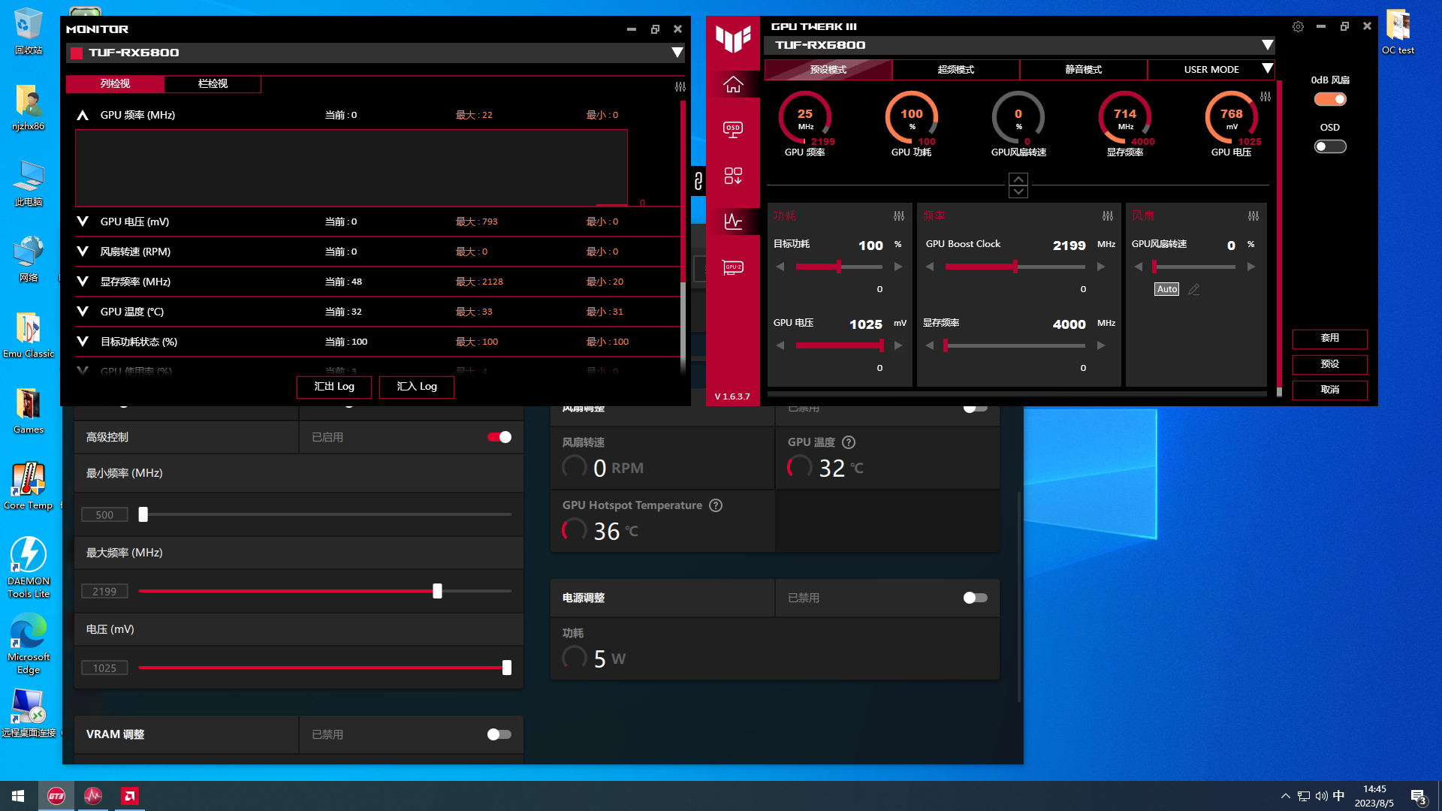Screen dimensions: 1442x811
Task: Open the notification center icon
Action: pos(1419,796)
